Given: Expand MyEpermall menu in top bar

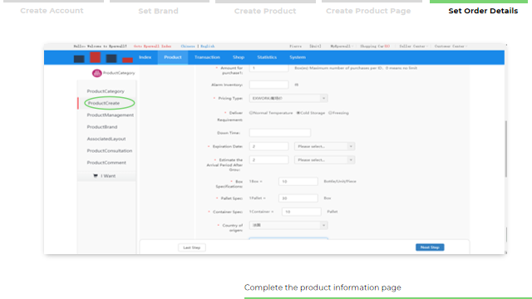Looking at the screenshot, I should click(x=342, y=47).
